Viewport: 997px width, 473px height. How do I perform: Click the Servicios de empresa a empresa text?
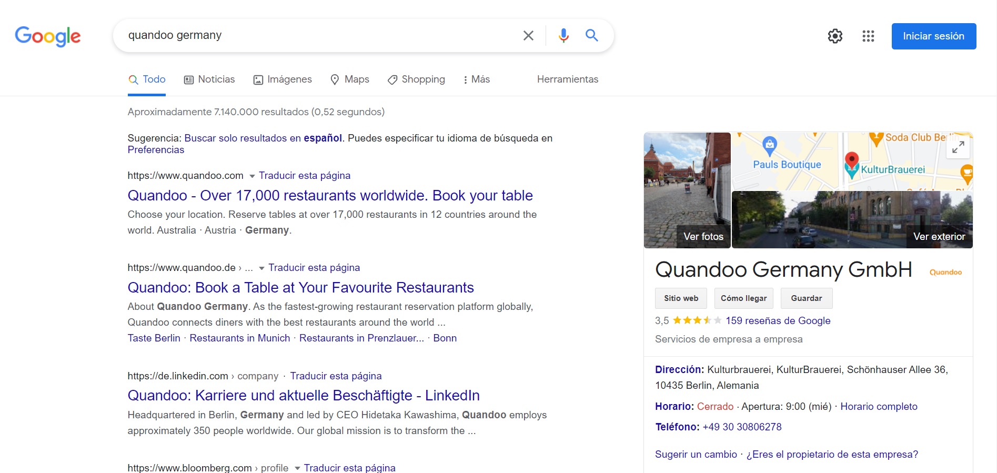tap(729, 339)
